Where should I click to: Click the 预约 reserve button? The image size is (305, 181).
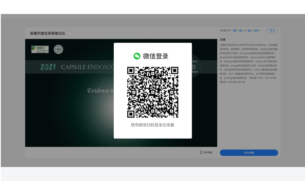click(x=272, y=30)
